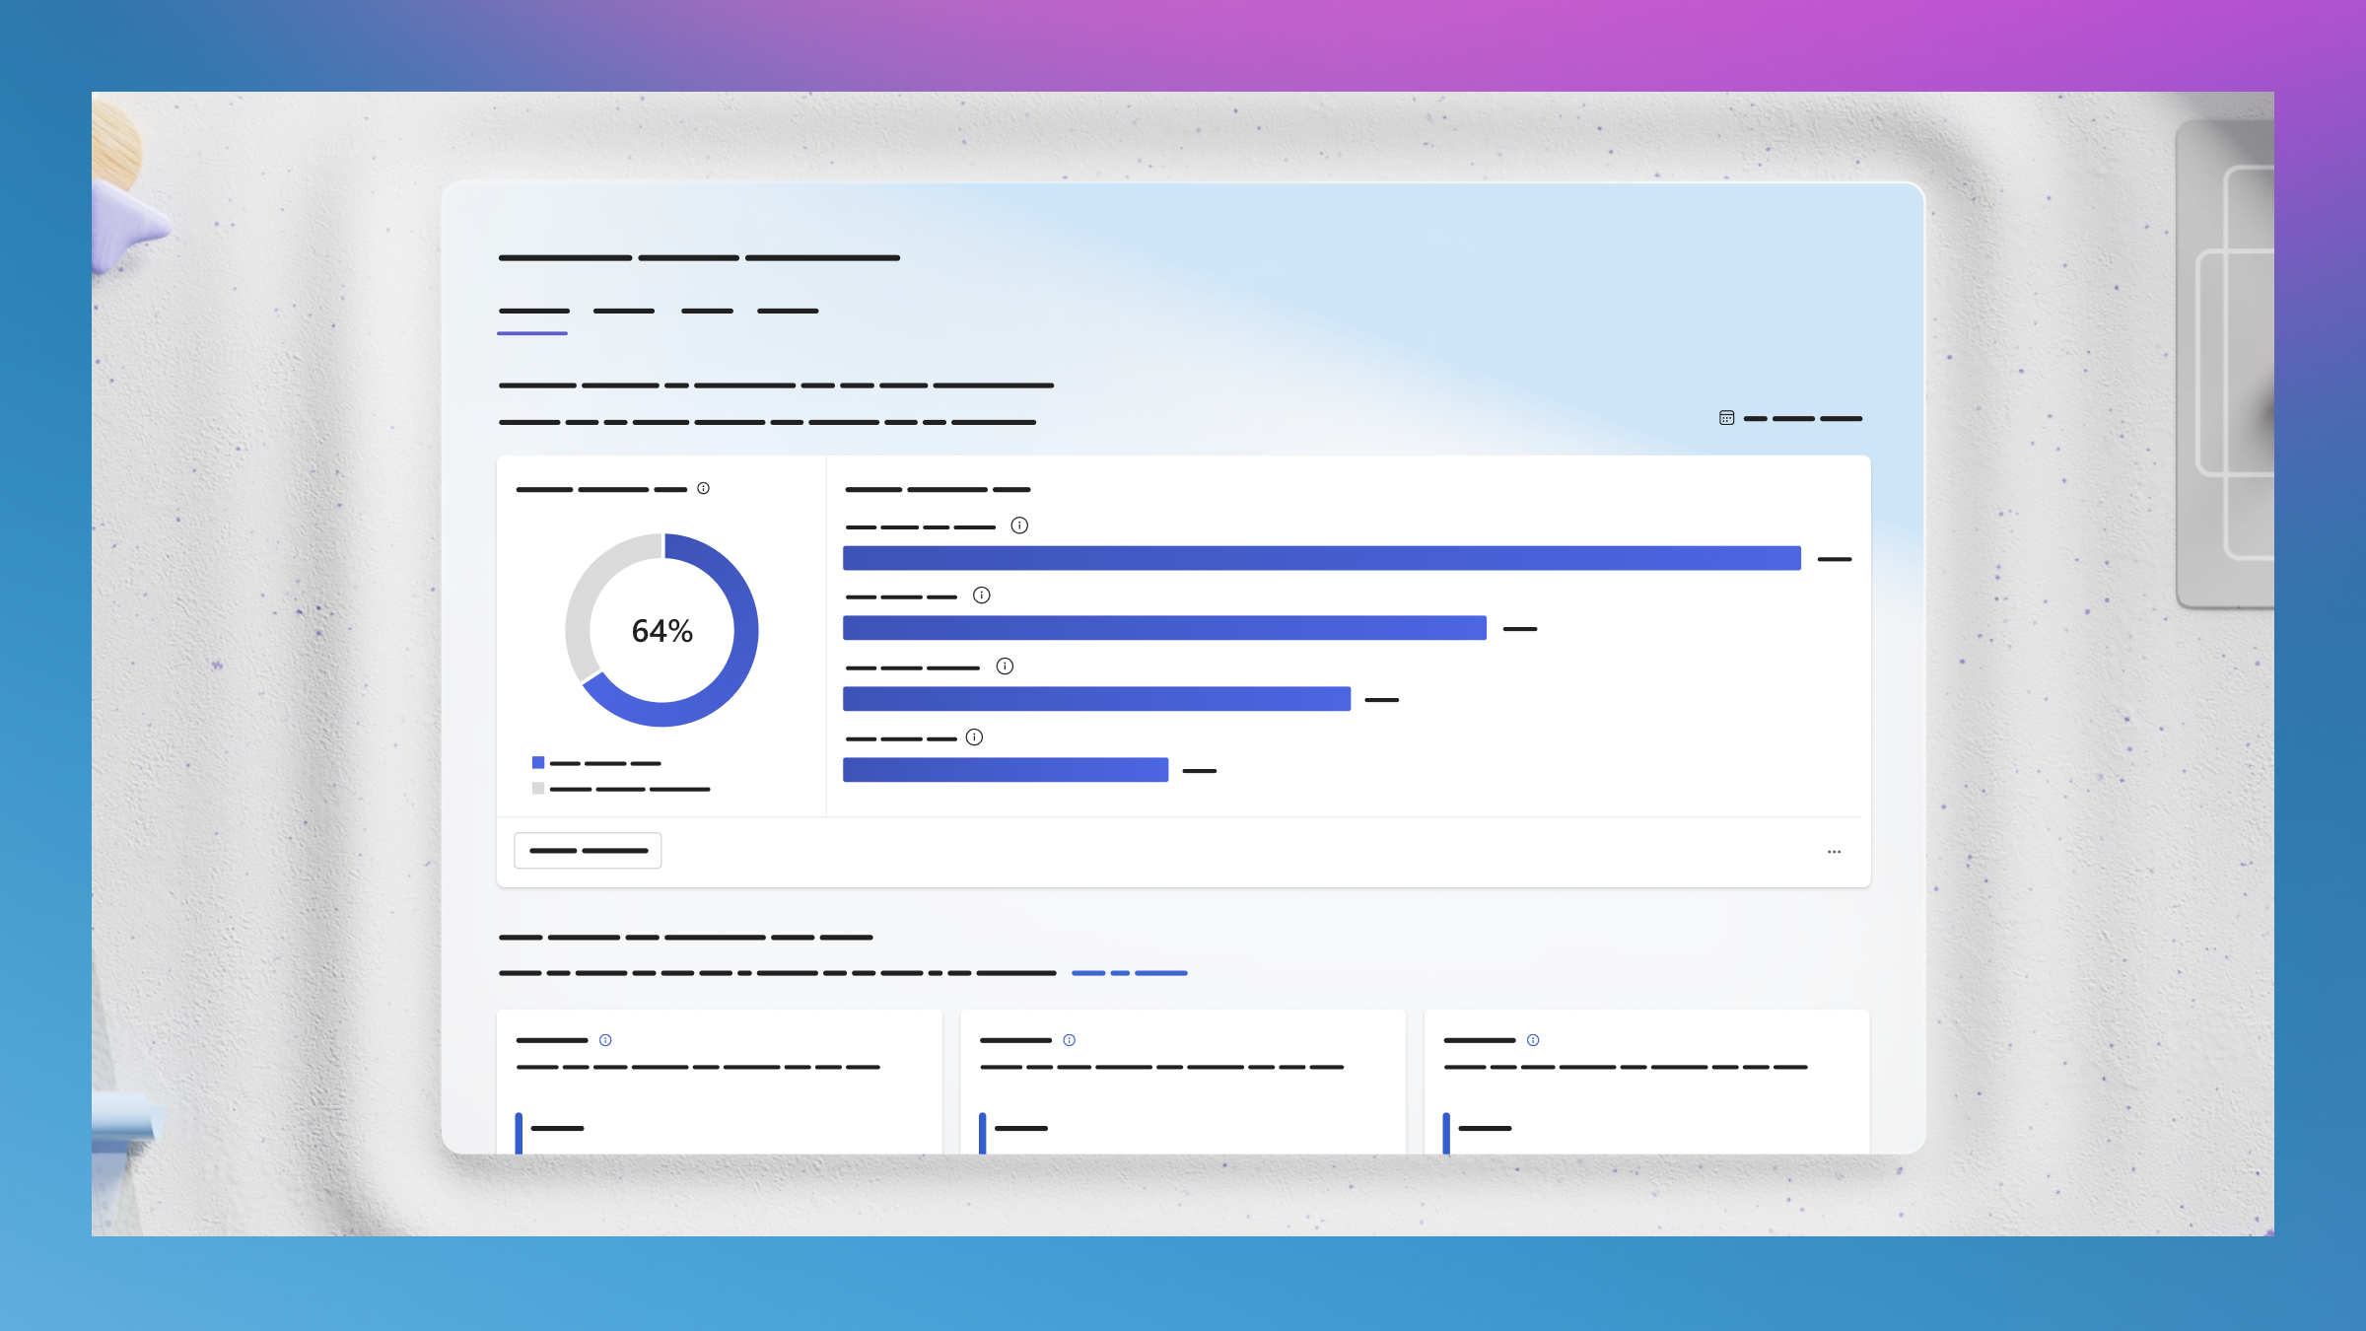Click the outlined button below the chart panel

[x=588, y=849]
